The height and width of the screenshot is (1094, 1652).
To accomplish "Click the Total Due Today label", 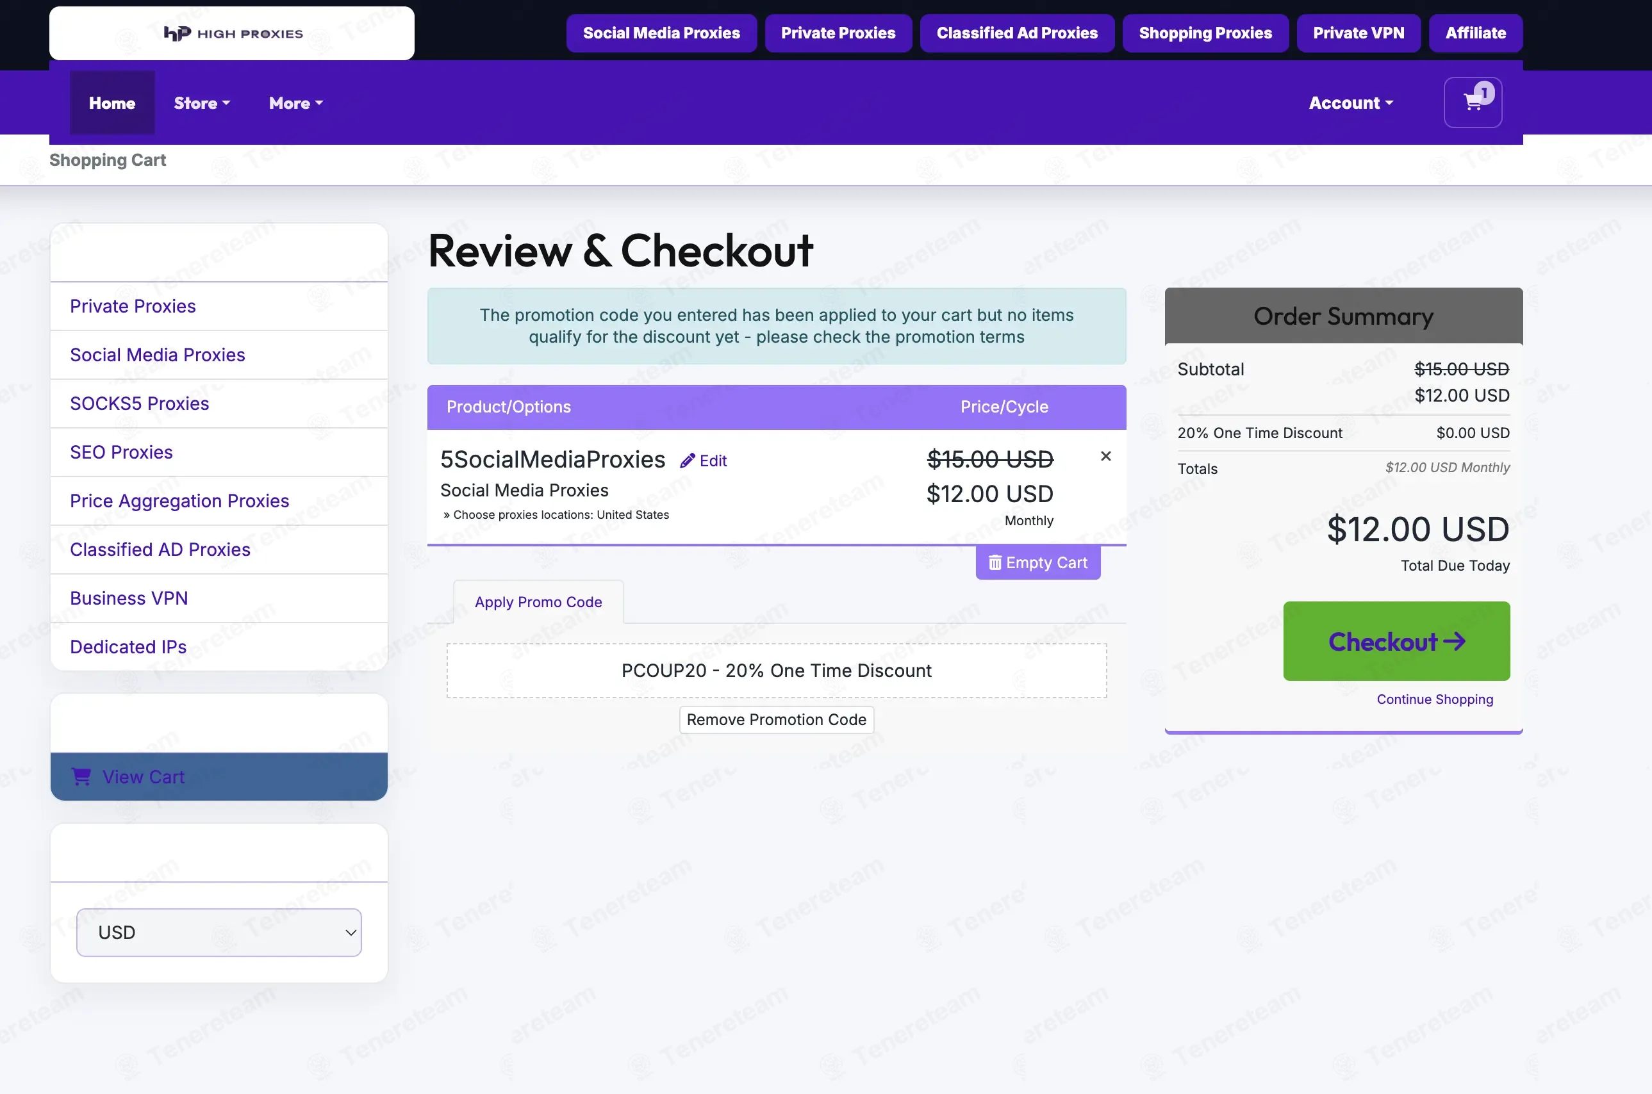I will click(x=1455, y=565).
